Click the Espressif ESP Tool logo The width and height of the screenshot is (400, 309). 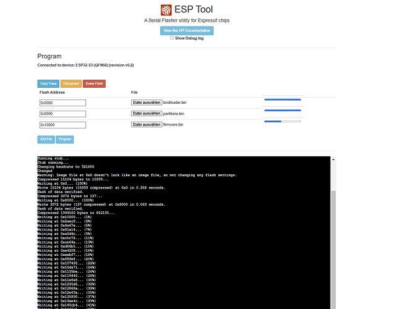pyautogui.click(x=166, y=10)
